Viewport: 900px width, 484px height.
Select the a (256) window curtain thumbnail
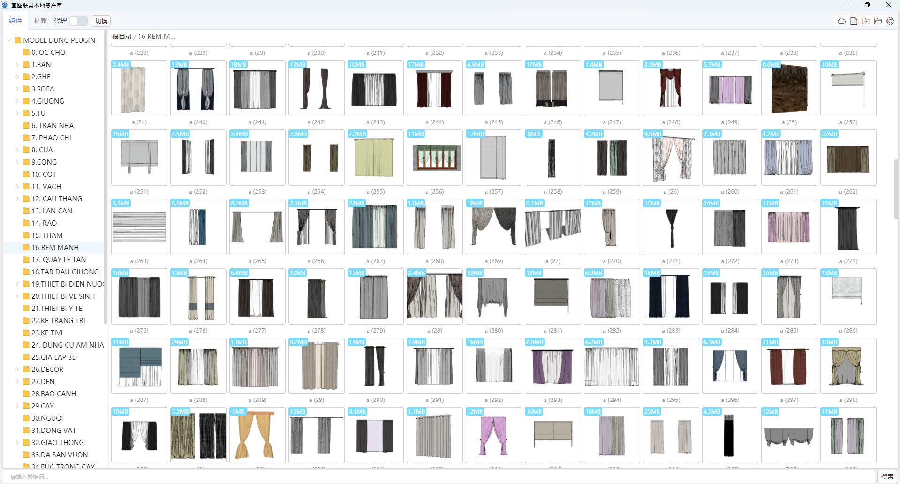(x=434, y=158)
